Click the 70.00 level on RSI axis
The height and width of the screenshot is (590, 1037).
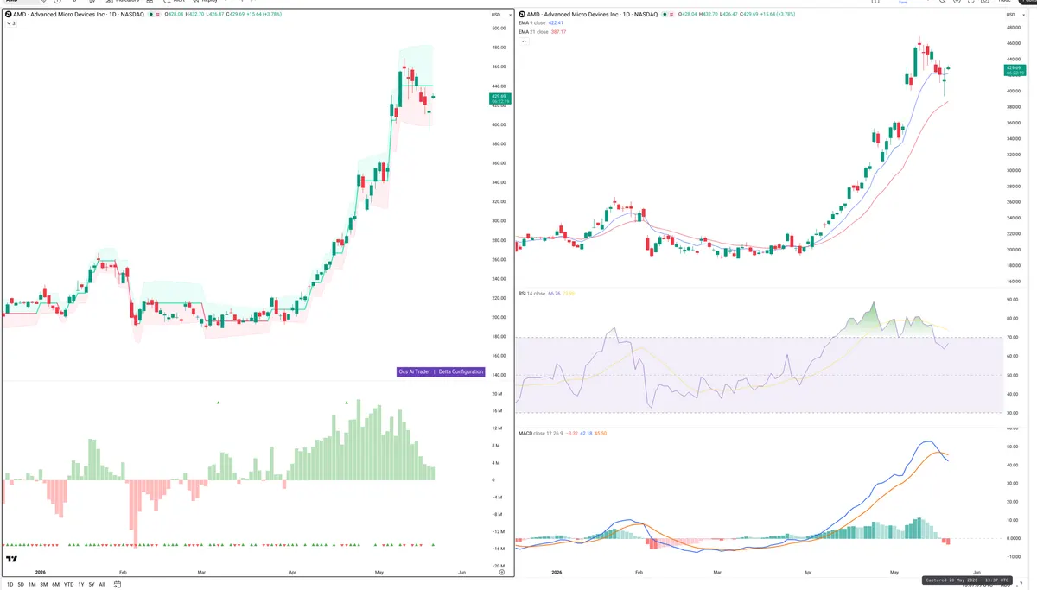click(x=1013, y=337)
